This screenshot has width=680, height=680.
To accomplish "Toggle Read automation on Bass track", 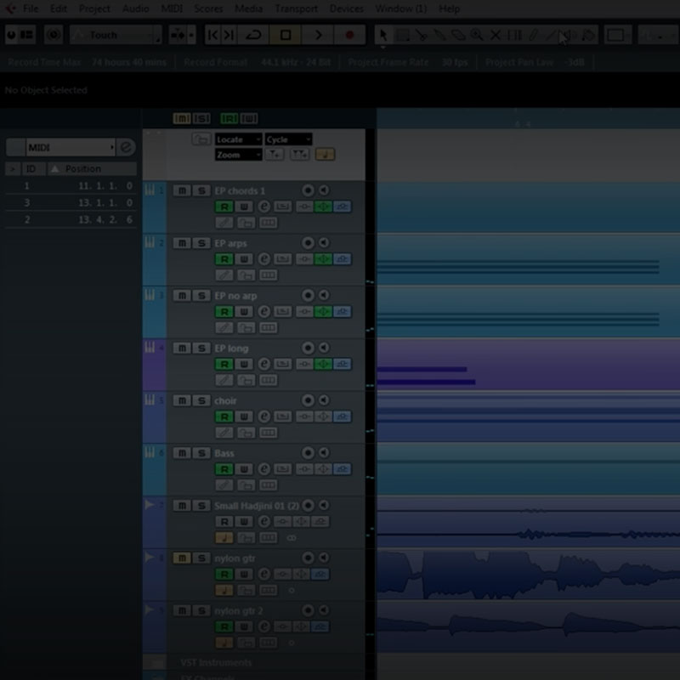I will pyautogui.click(x=224, y=469).
